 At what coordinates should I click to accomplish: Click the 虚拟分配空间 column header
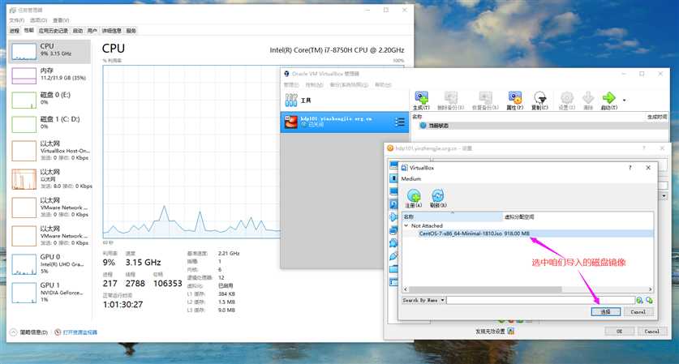(578, 216)
